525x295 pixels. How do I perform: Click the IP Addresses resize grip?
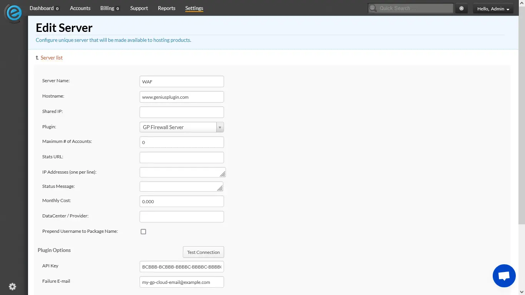[223, 174]
